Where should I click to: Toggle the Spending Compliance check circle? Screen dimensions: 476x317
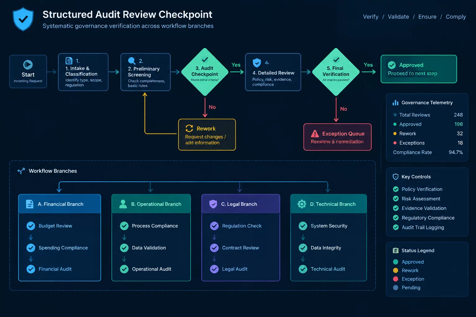(31, 248)
